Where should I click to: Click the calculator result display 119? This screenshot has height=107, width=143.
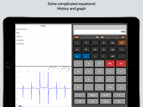coord(100,32)
